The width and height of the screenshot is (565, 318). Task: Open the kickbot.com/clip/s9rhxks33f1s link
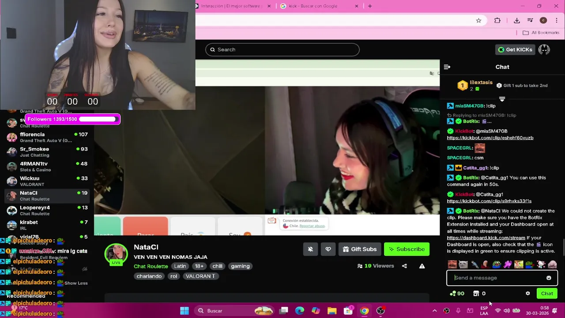point(489,201)
